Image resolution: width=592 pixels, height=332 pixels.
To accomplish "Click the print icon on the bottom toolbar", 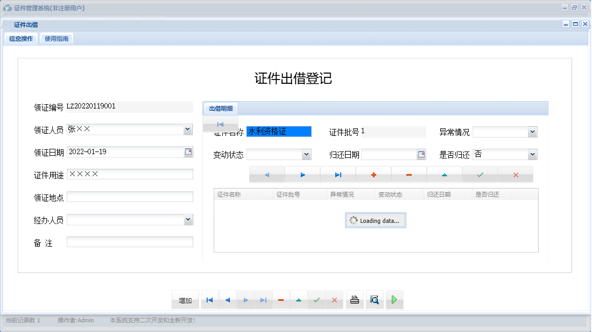I will (355, 300).
